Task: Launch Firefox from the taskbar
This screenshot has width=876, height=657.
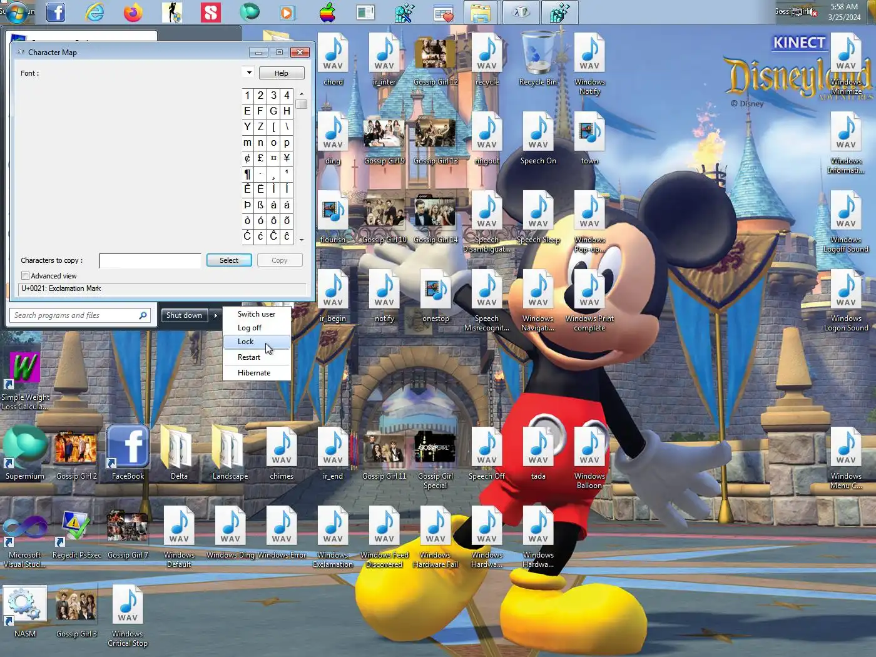Action: 133,12
